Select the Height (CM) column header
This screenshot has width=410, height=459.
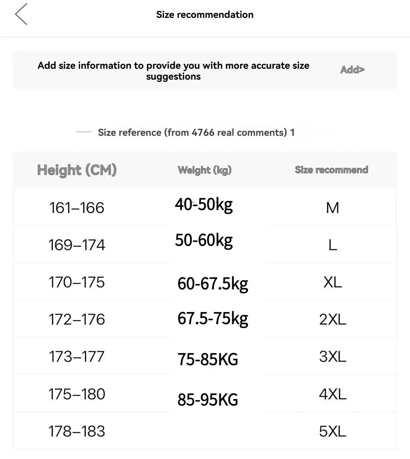click(77, 170)
